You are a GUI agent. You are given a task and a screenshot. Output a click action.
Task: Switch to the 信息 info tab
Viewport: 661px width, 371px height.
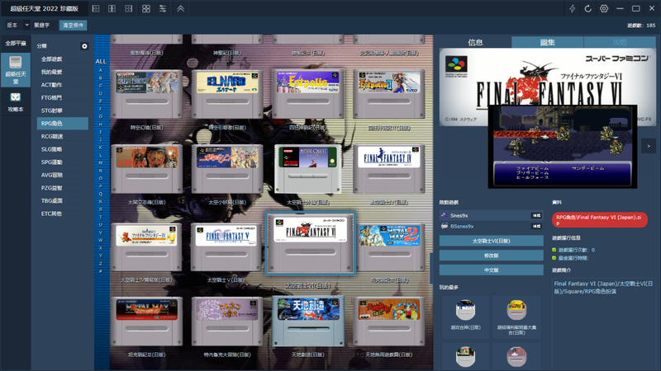[x=475, y=42]
